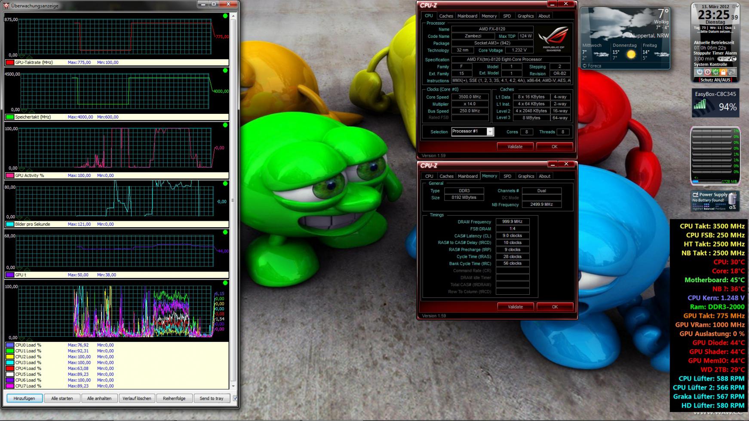
Task: Select HighPerf power plan in Power Supply widget
Action: pos(698,208)
